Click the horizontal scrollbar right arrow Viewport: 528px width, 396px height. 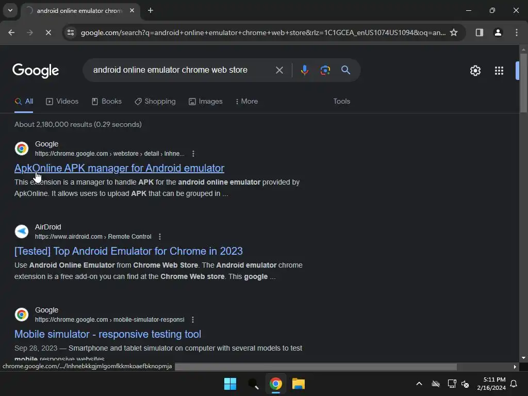[515, 367]
